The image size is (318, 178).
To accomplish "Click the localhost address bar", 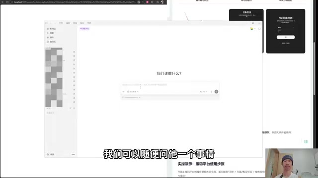I will point(75,2).
